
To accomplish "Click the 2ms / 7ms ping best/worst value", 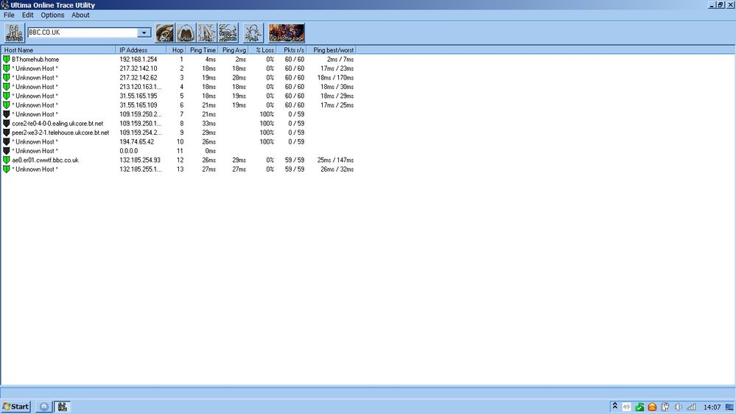I will (x=340, y=59).
